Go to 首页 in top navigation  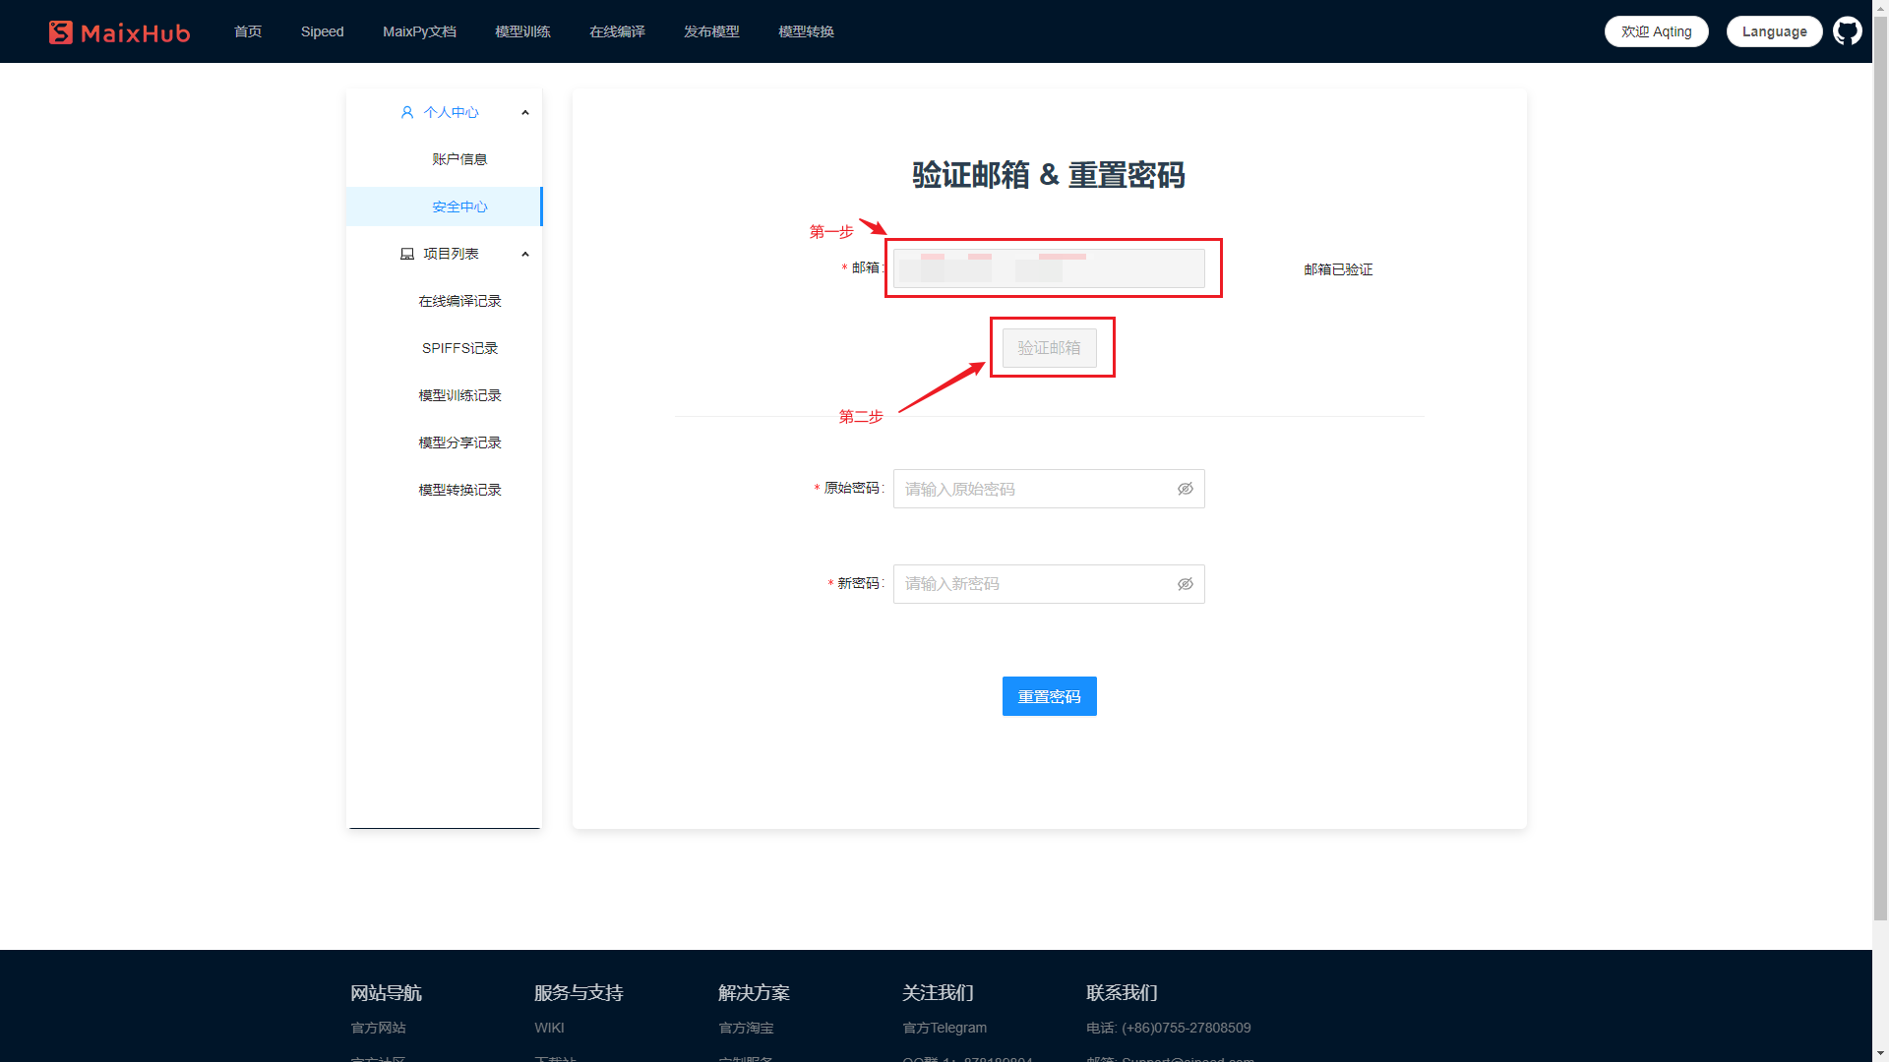248,31
